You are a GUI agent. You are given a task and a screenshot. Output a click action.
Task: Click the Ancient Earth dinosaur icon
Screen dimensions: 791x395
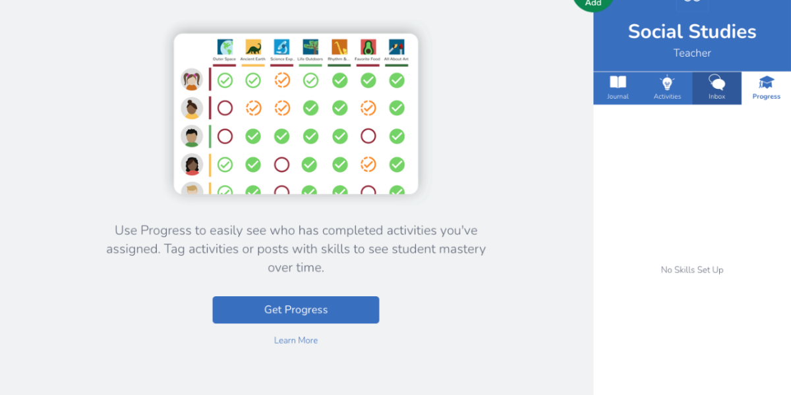(253, 47)
